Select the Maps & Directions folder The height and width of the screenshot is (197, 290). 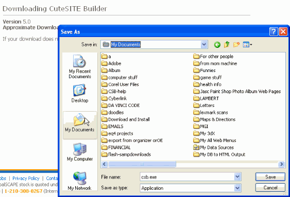pos(214,119)
